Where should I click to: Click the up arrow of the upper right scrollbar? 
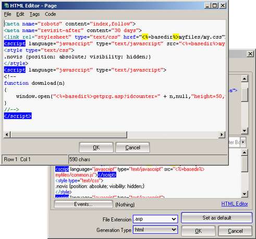(245, 78)
